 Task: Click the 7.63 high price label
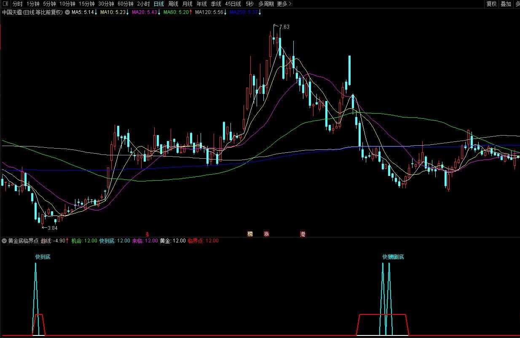coord(284,27)
